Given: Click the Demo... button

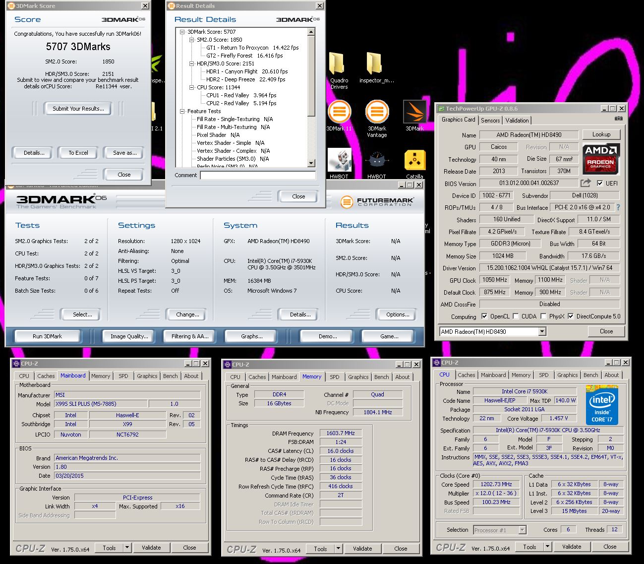Looking at the screenshot, I should click(x=328, y=336).
